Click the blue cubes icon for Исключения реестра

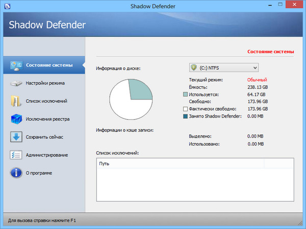tap(15, 119)
